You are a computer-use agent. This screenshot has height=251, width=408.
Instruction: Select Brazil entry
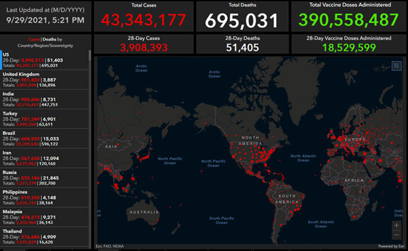pyautogui.click(x=44, y=138)
